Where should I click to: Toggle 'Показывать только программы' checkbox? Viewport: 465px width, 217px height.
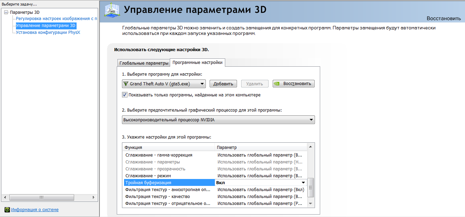[x=125, y=95]
